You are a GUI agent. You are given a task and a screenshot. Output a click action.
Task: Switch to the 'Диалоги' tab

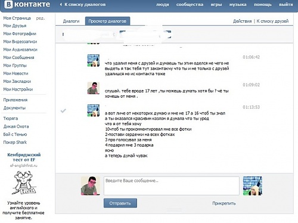tap(71, 21)
